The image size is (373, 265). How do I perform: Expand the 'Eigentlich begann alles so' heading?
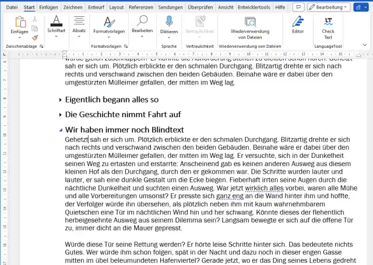60,100
